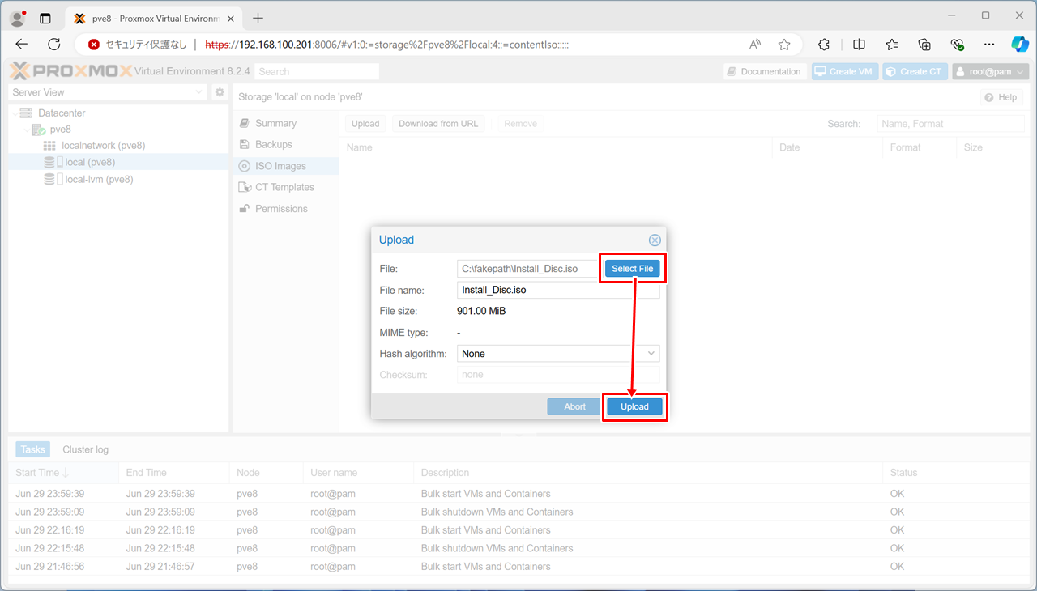Select localnetwork (pve8) in tree

pos(103,146)
